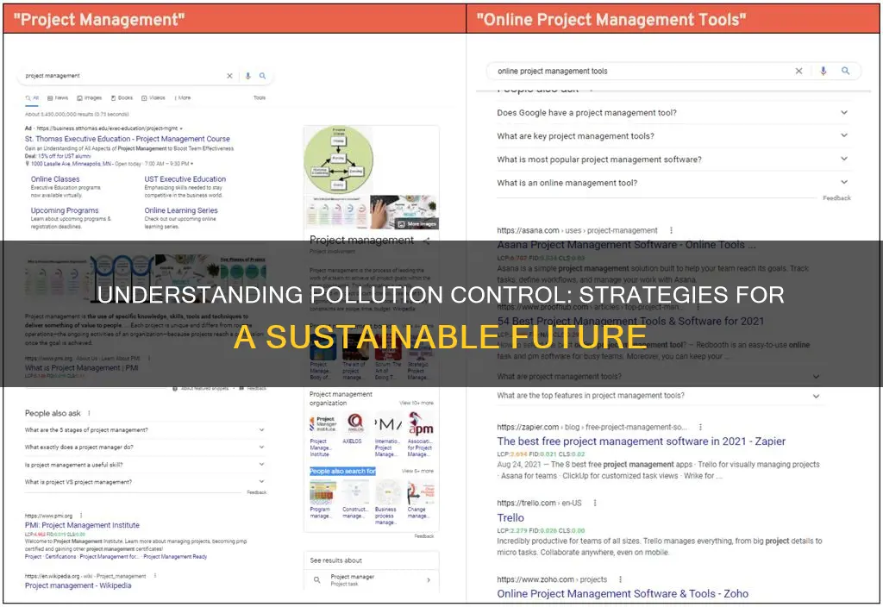
Task: Click the apm organization logo
Action: 421,422
